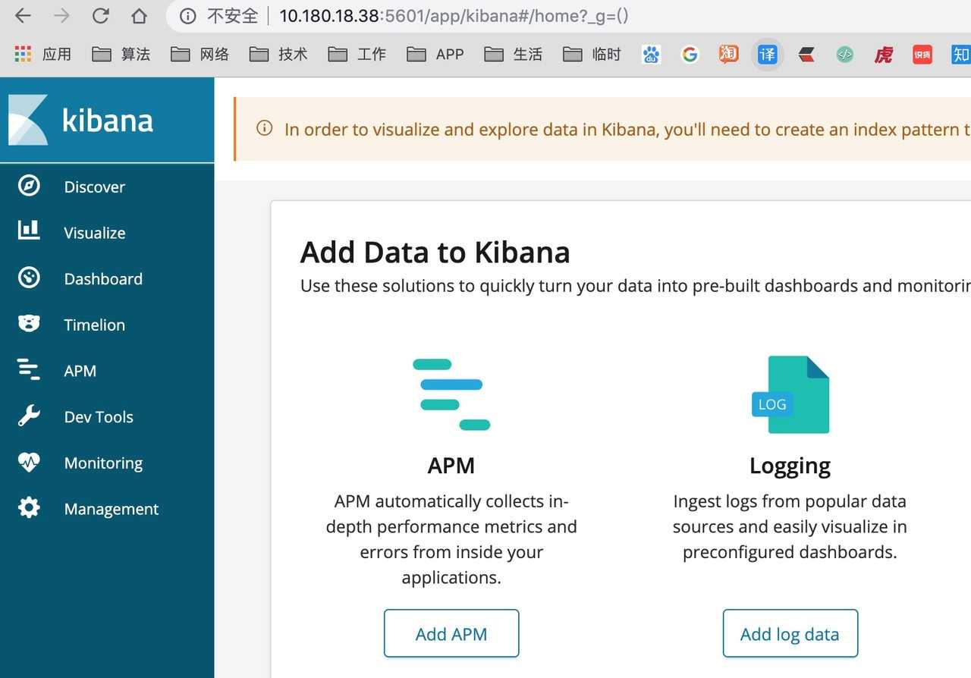This screenshot has height=678, width=971.
Task: Click the "Use these solutions" subtitle text
Action: point(636,286)
